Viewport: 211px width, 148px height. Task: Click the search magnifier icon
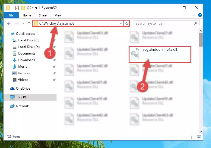196,24
